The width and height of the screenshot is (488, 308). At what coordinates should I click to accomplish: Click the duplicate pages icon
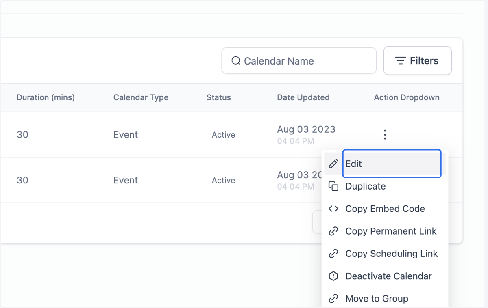(333, 186)
